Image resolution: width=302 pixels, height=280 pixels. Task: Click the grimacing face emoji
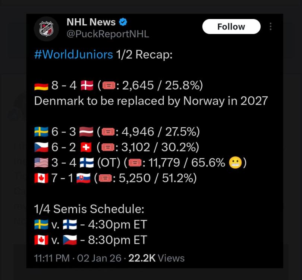(236, 163)
